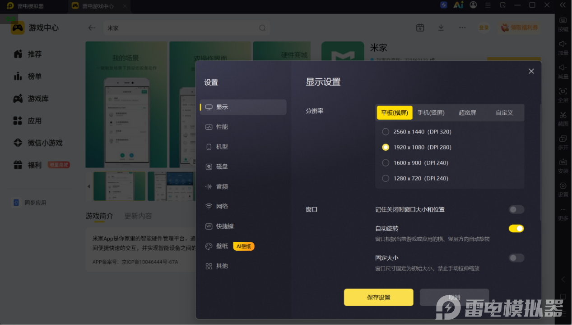Open 推荐 in game center sidebar
Screen dimensions: 572x325
(28, 54)
